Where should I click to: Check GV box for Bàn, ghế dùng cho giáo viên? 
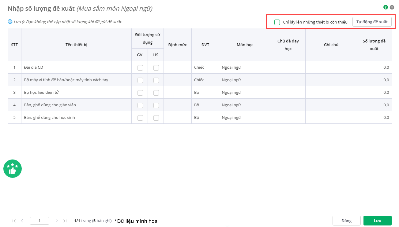pyautogui.click(x=140, y=105)
